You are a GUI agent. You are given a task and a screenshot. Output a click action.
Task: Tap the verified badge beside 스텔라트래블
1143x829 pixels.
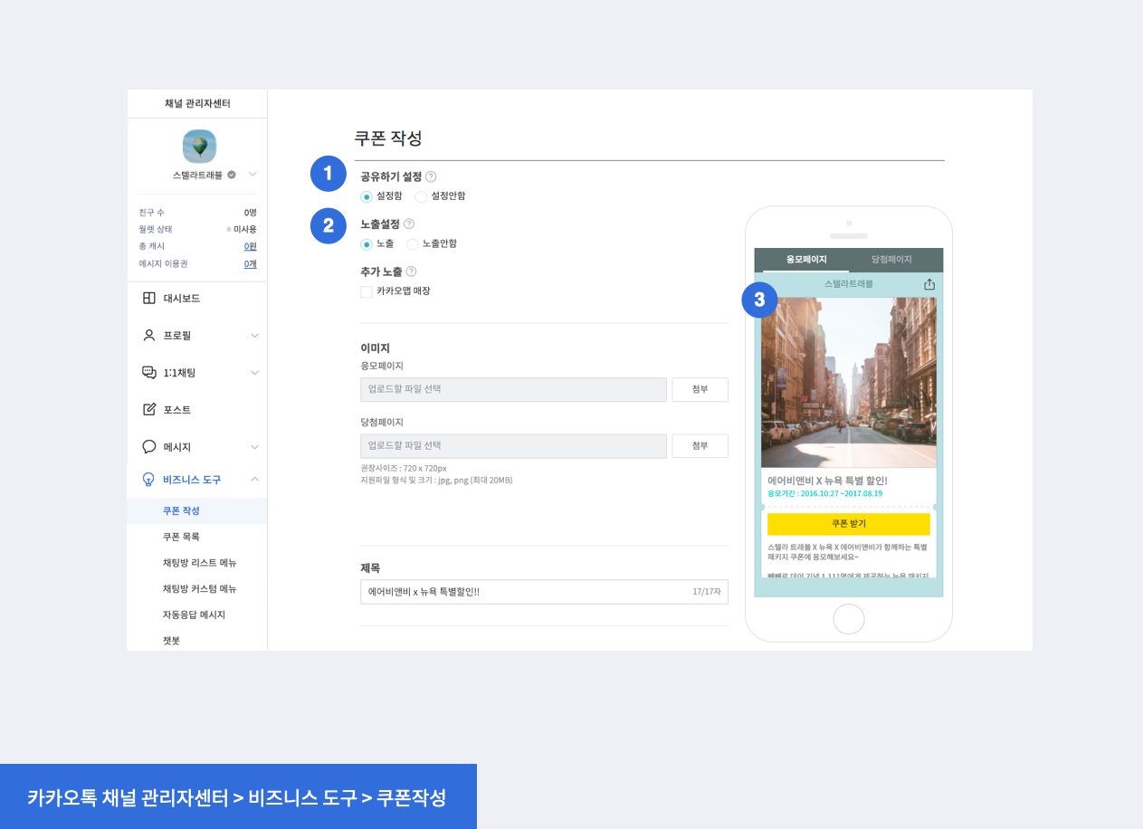click(x=232, y=175)
